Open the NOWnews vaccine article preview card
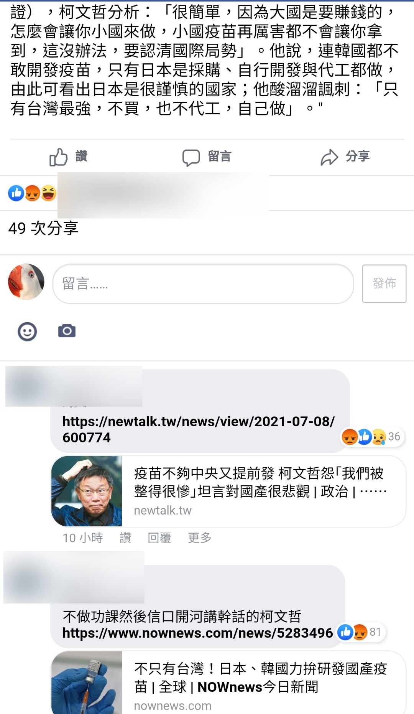Image resolution: width=414 pixels, height=714 pixels. pyautogui.click(x=228, y=683)
